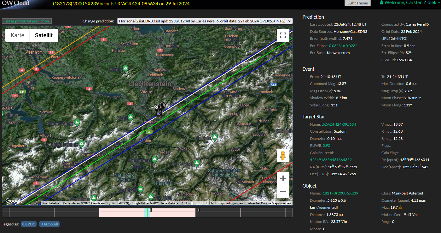This screenshot has width=441, height=233.
Task: Click the Piz Buin mountain marker
Action: coord(215,137)
